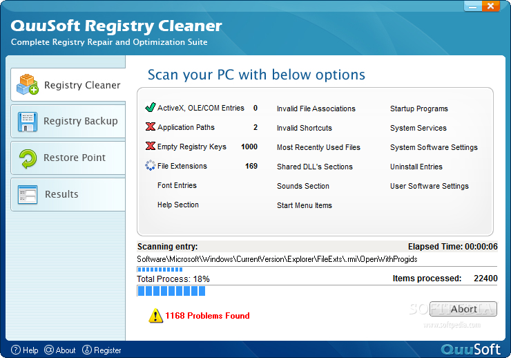Image resolution: width=511 pixels, height=358 pixels.
Task: Select File Extensions option
Action: tap(182, 166)
